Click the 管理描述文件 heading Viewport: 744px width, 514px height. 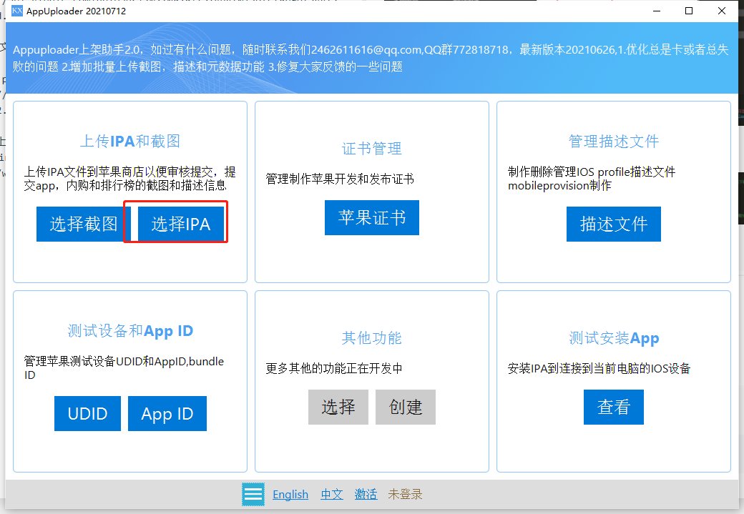point(614,141)
